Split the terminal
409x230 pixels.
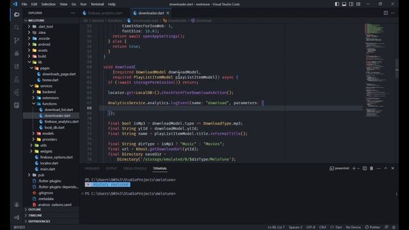point(365,169)
